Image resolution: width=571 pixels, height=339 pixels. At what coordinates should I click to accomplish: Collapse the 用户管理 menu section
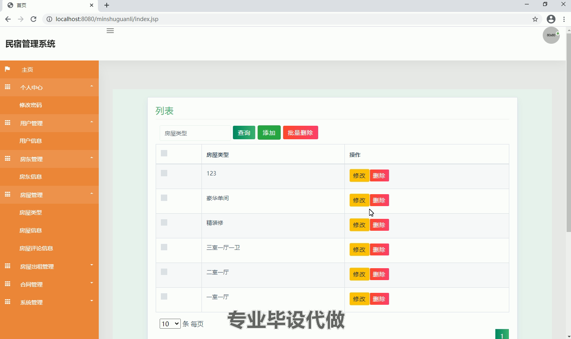(x=49, y=123)
